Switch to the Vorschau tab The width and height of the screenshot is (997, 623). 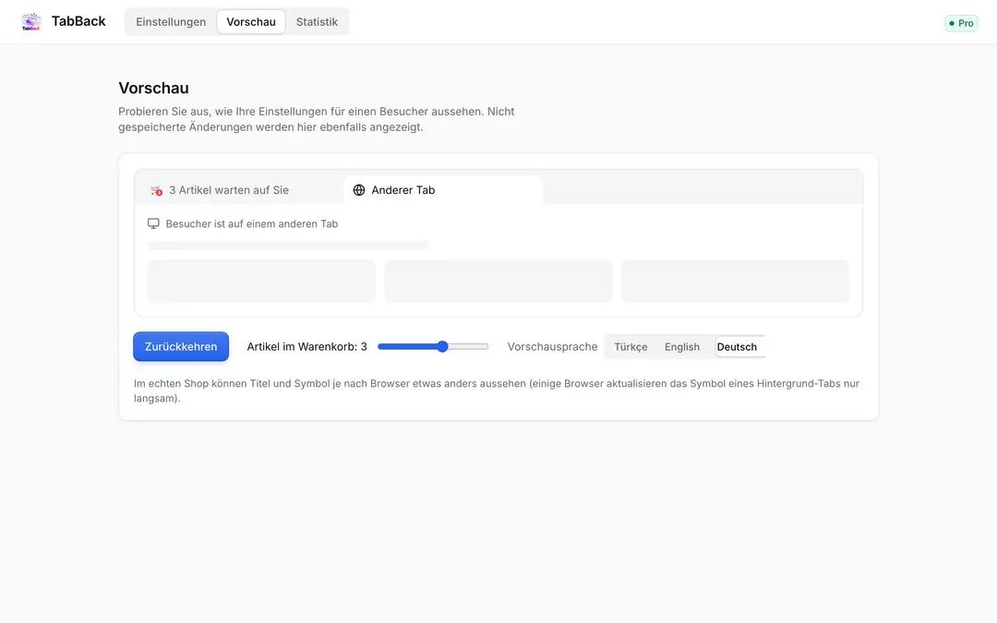pyautogui.click(x=251, y=21)
